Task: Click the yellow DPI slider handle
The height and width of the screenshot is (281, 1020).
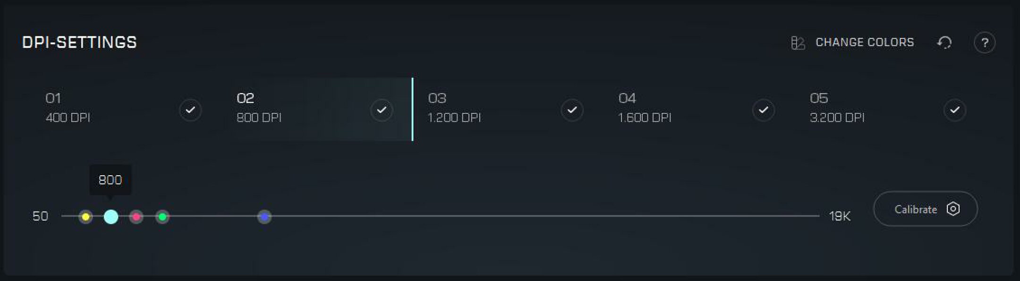Action: tap(85, 217)
